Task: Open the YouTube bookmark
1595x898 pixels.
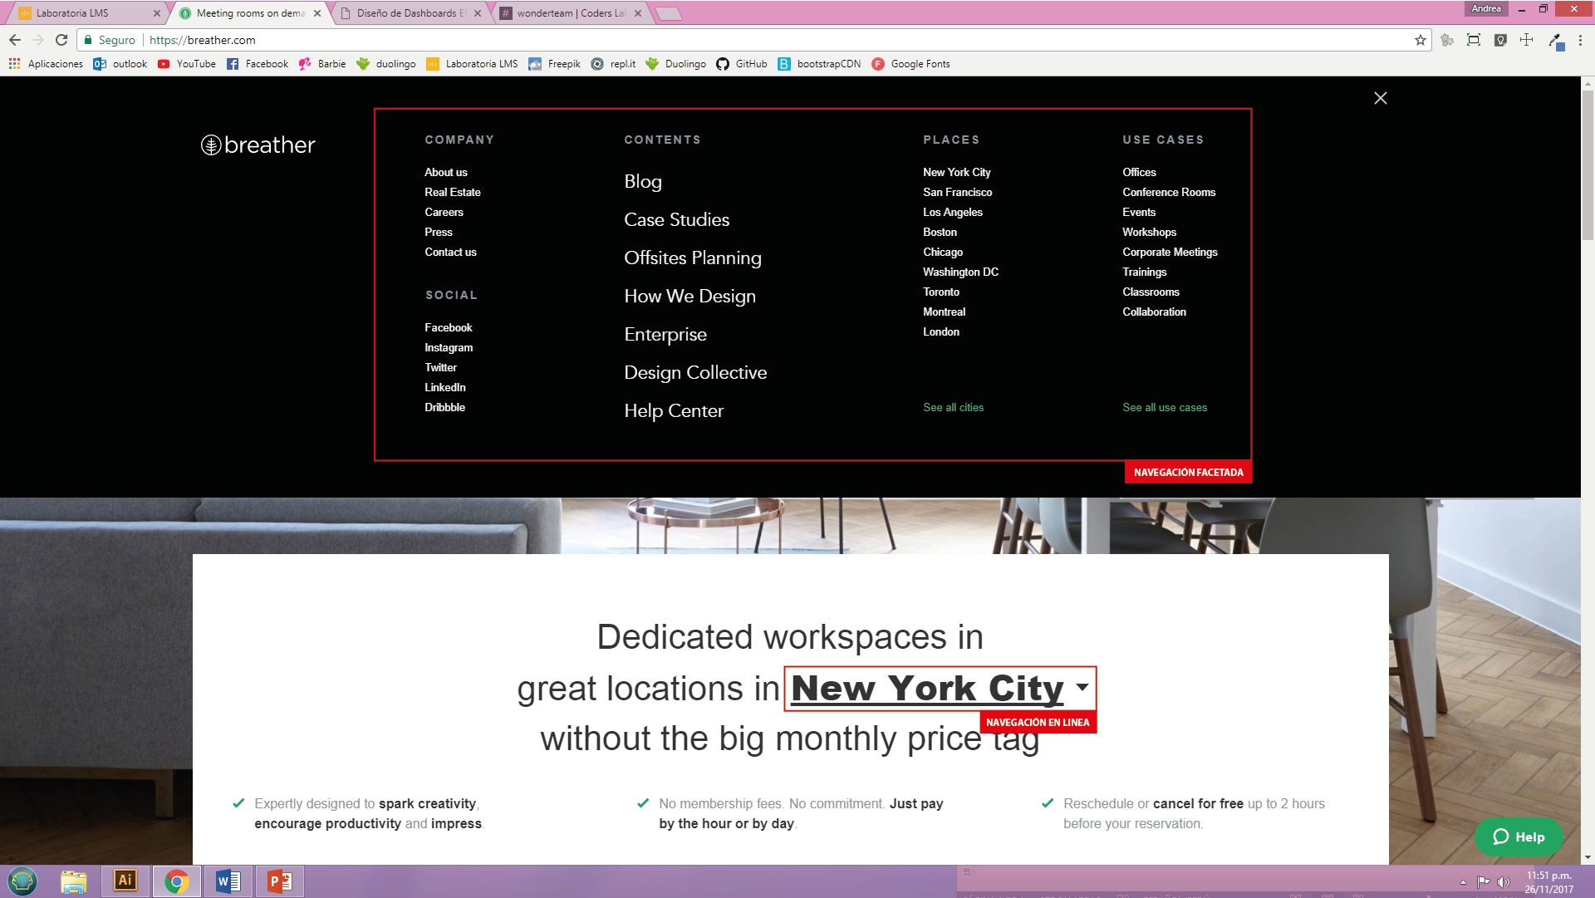Action: [x=187, y=64]
